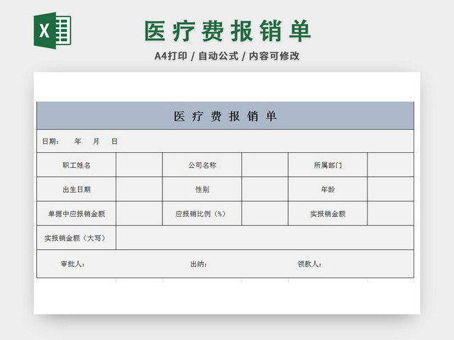Select the 所属部门 label cell
Screen dimensions: 454x340
pyautogui.click(x=328, y=165)
